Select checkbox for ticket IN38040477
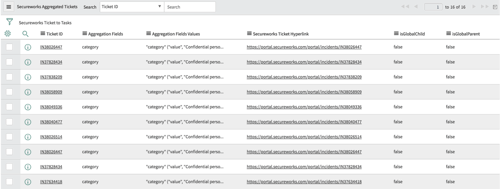This screenshot has width=501, height=189. (x=9, y=122)
